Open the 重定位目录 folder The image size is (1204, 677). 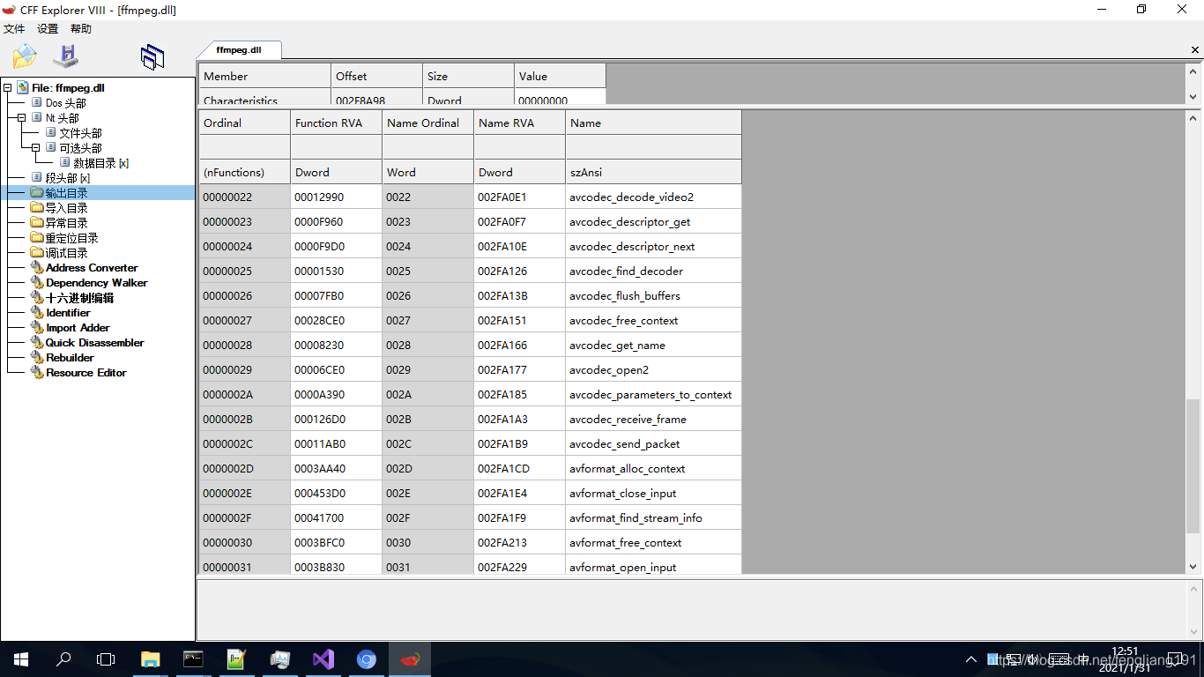pos(71,238)
